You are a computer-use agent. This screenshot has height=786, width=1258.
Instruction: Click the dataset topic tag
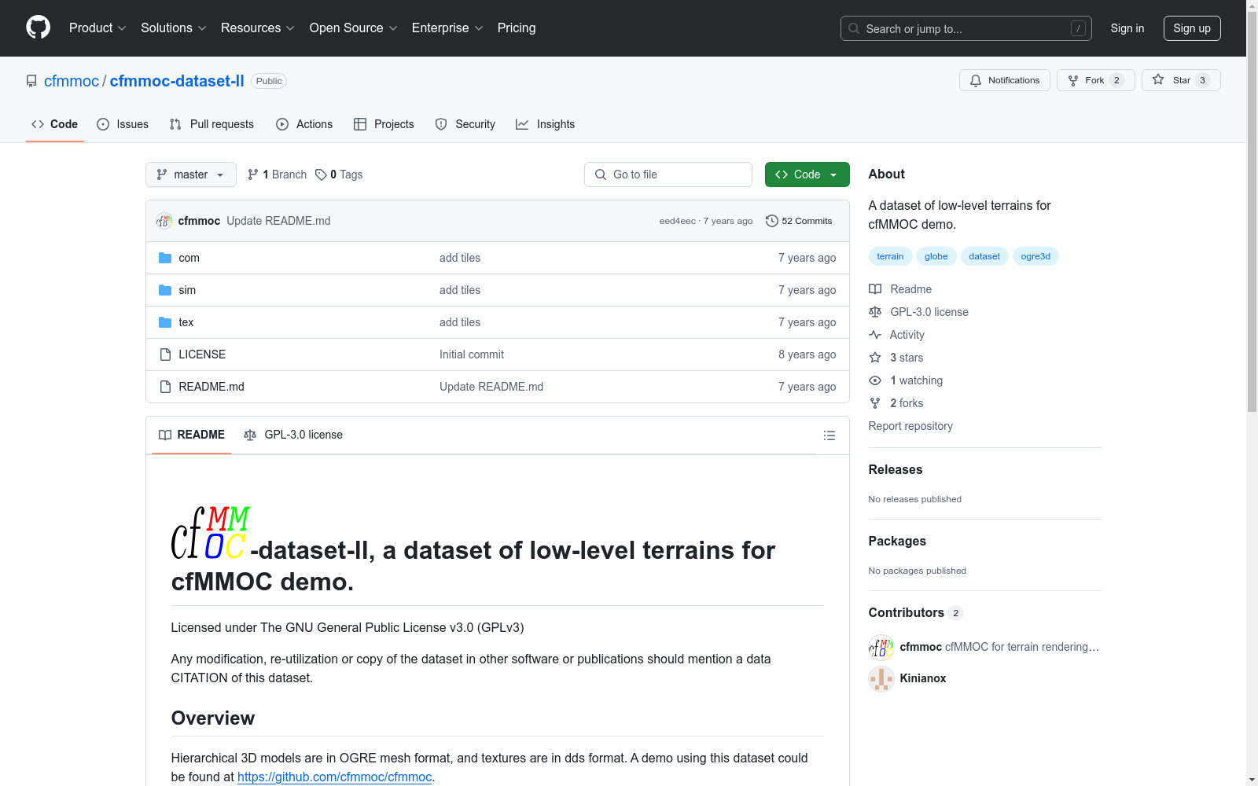click(984, 256)
